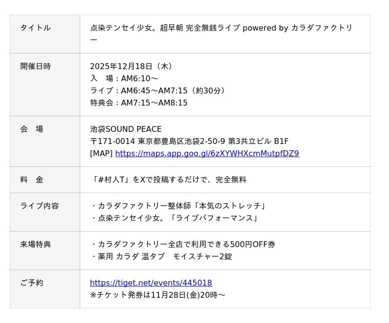
Task: Click the タイトル row label
Action: [35, 28]
